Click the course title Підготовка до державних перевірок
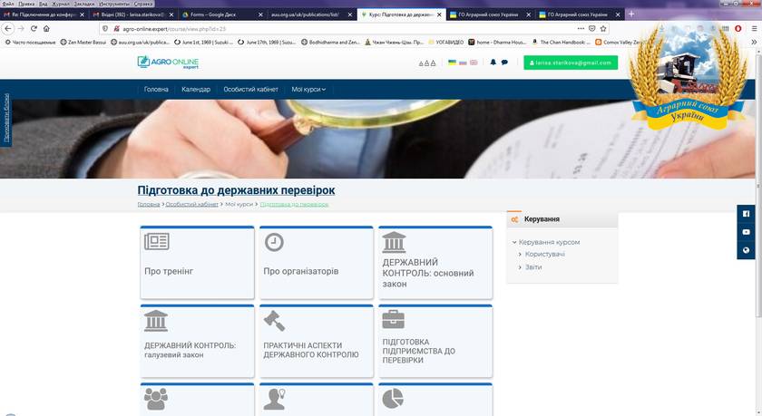This screenshot has width=762, height=416. (x=236, y=190)
